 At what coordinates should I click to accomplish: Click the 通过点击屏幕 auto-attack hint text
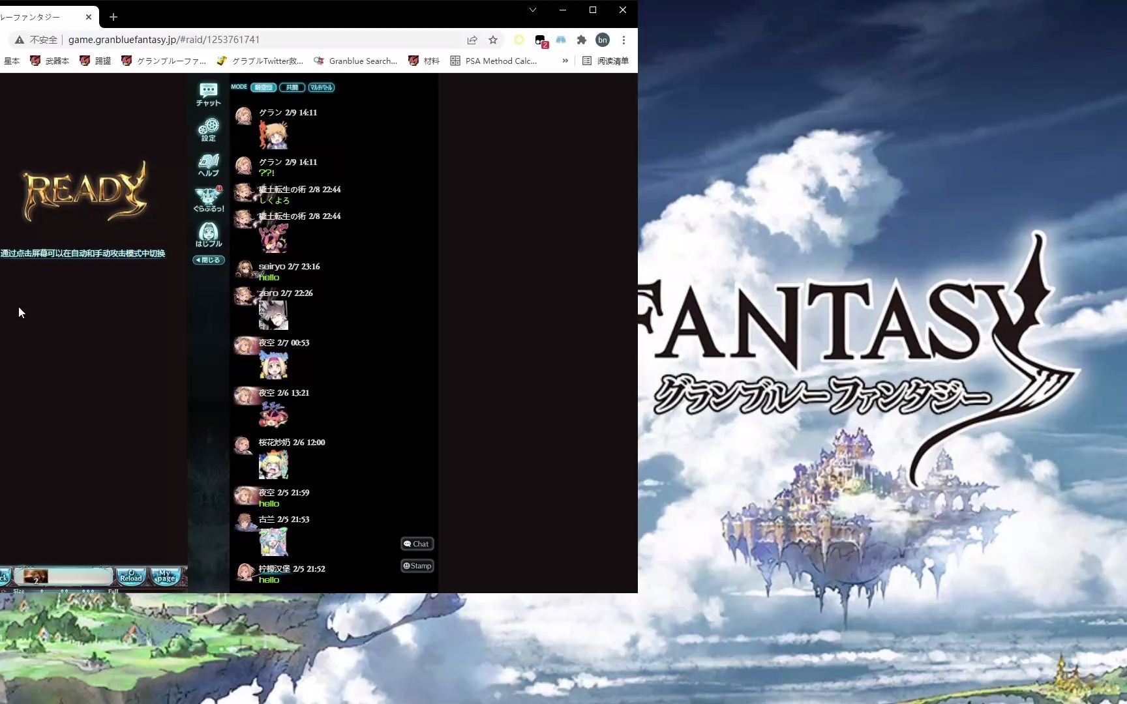[83, 254]
